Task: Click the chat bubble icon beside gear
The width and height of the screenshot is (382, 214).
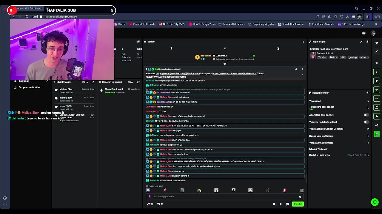Action: point(274,204)
